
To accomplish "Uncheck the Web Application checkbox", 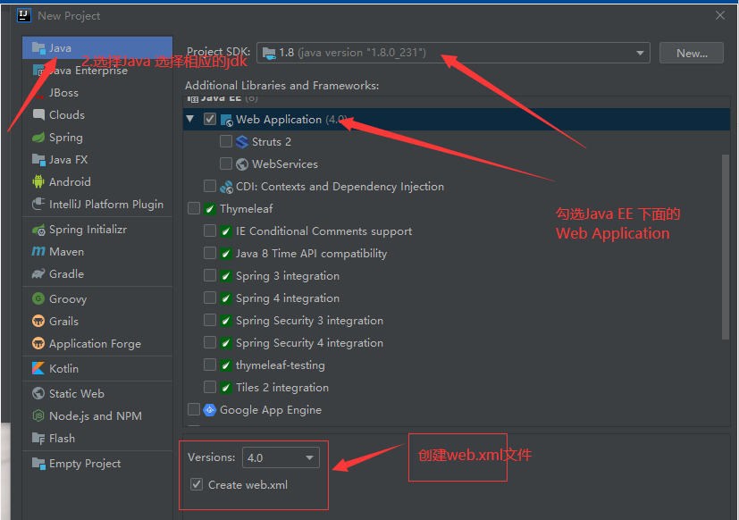I will [x=210, y=119].
